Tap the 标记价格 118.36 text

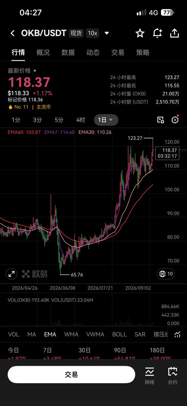click(25, 100)
